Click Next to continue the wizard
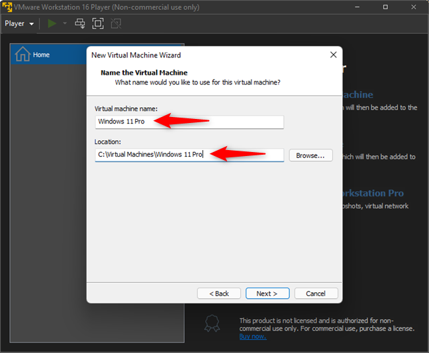The image size is (429, 353). coord(267,294)
